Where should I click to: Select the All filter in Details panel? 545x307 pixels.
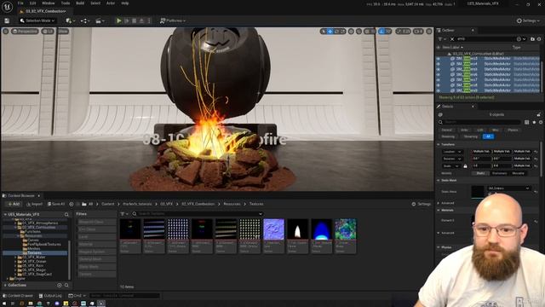(488, 136)
